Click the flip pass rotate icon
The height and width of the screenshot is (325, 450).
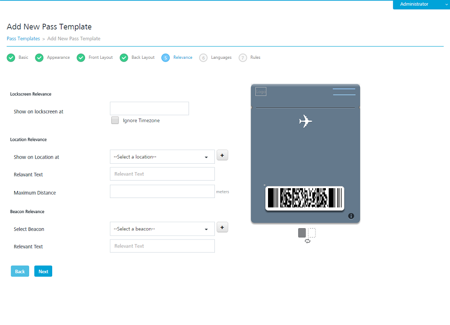(308, 241)
